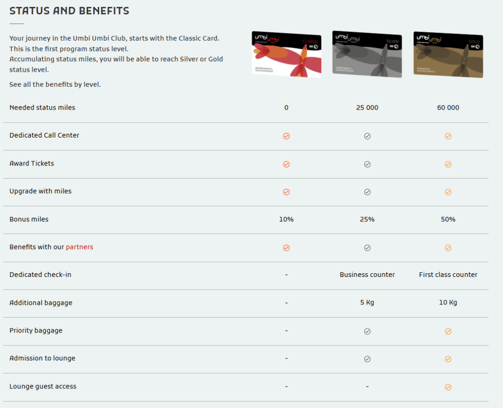Screen dimensions: 503x408
Task: Select the Gold card image
Action: tap(448, 54)
